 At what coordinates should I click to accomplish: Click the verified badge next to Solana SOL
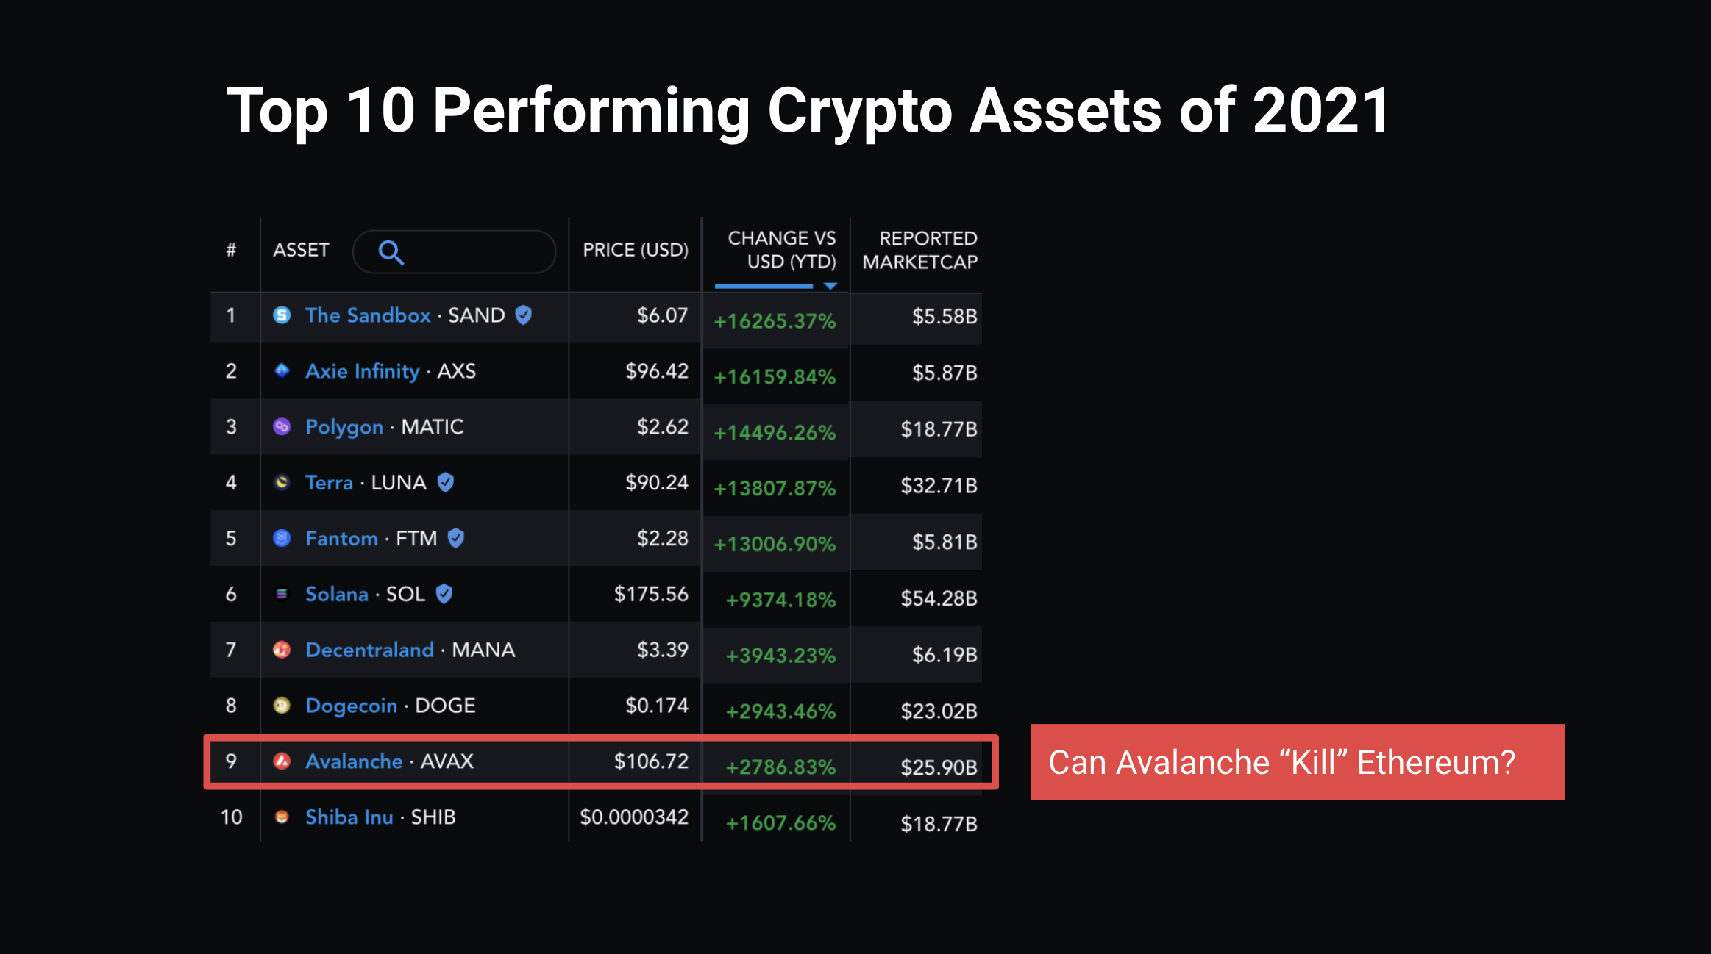point(444,594)
